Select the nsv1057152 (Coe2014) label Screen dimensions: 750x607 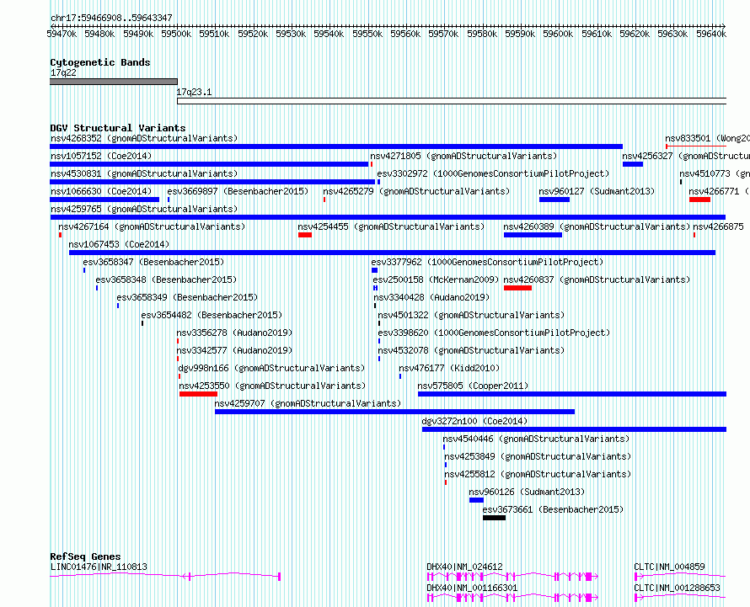tap(101, 156)
